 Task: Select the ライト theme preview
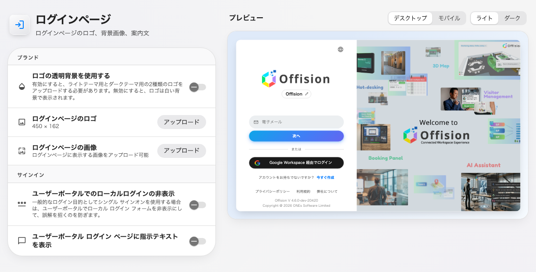pyautogui.click(x=484, y=18)
